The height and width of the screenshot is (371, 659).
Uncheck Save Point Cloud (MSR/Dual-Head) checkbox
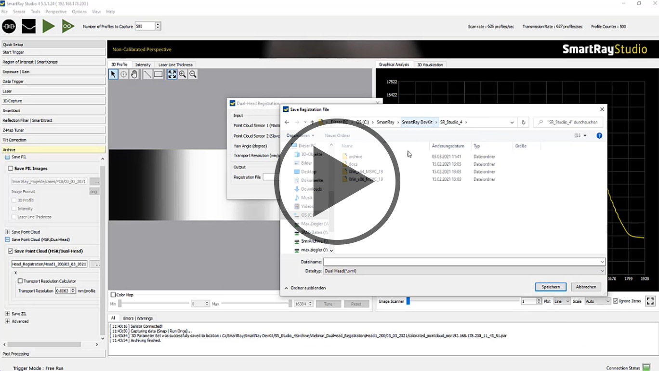click(x=11, y=251)
